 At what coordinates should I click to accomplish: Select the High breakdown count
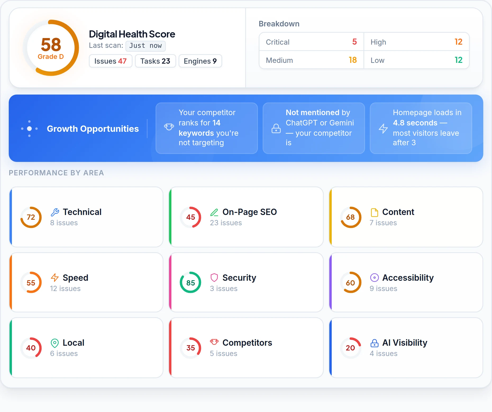(458, 42)
